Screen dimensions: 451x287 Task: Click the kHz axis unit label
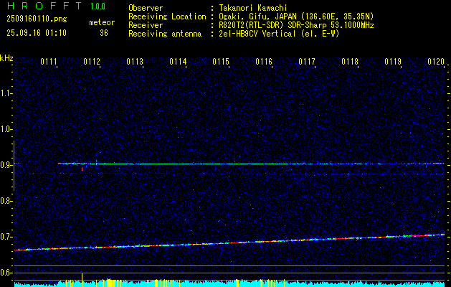click(x=6, y=58)
